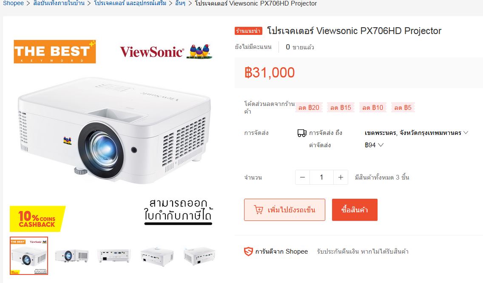Select the second projector front-view thumbnail
483x283 pixels.
71,256
